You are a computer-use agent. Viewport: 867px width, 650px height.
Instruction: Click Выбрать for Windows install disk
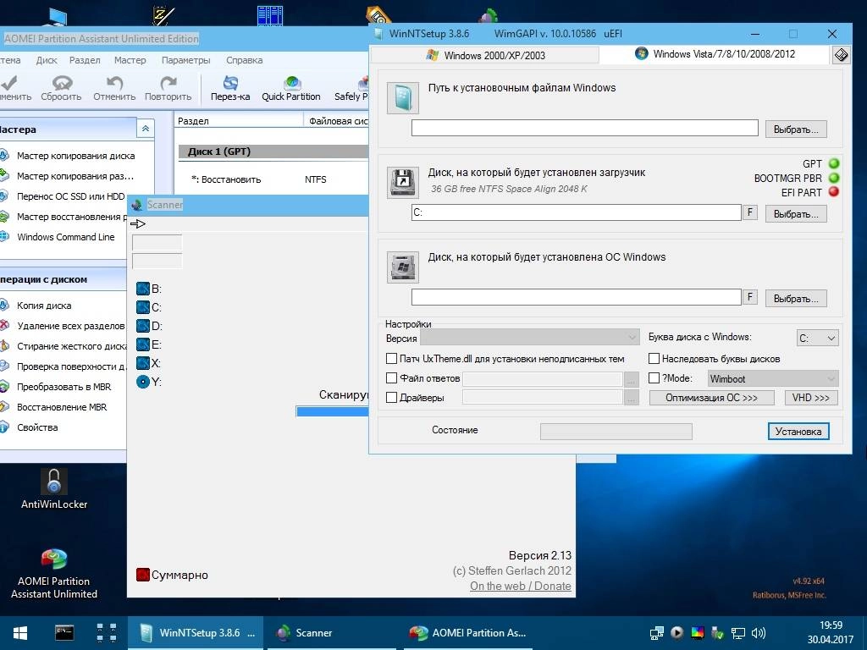point(796,299)
